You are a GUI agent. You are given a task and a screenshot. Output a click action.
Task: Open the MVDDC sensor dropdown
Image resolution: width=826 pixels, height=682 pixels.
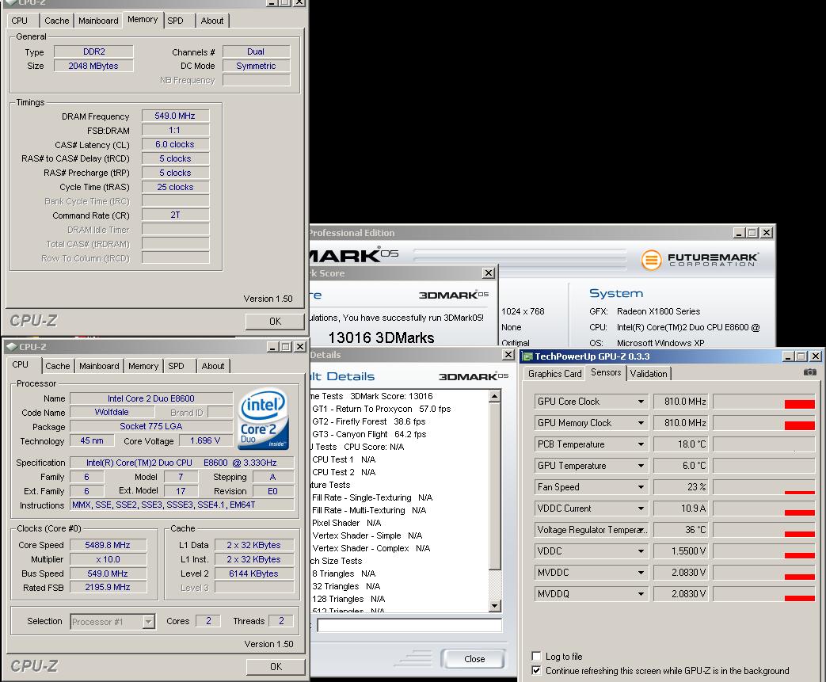641,573
